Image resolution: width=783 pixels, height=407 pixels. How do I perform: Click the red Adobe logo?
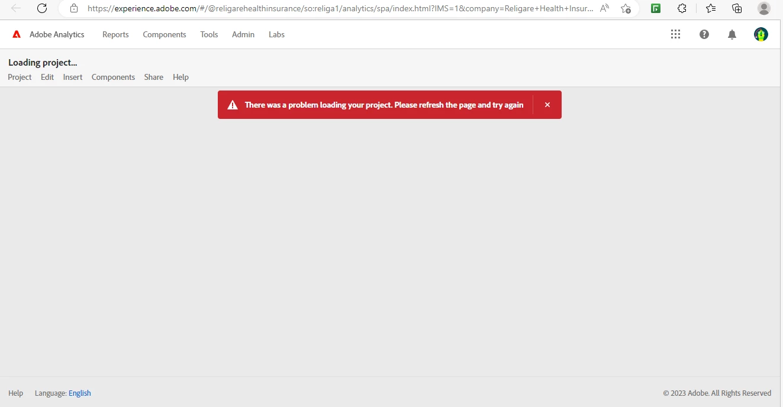click(17, 34)
